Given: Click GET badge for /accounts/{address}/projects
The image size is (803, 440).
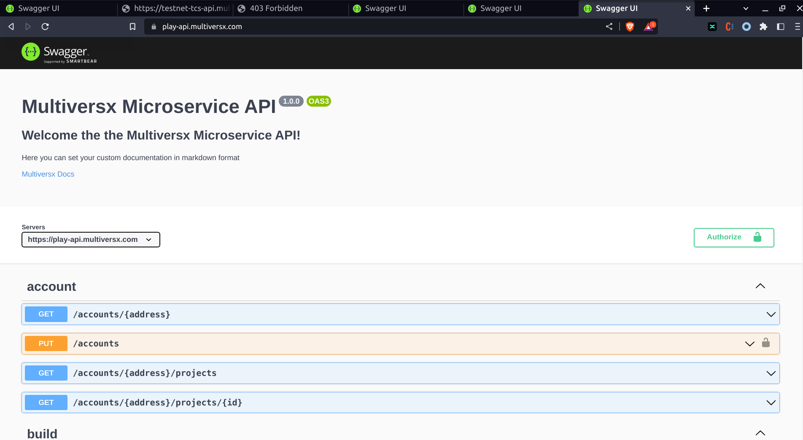Looking at the screenshot, I should pos(46,373).
